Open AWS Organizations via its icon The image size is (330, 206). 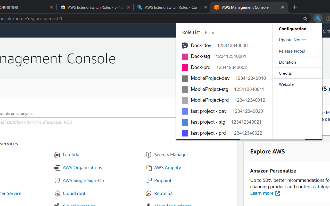[57, 167]
